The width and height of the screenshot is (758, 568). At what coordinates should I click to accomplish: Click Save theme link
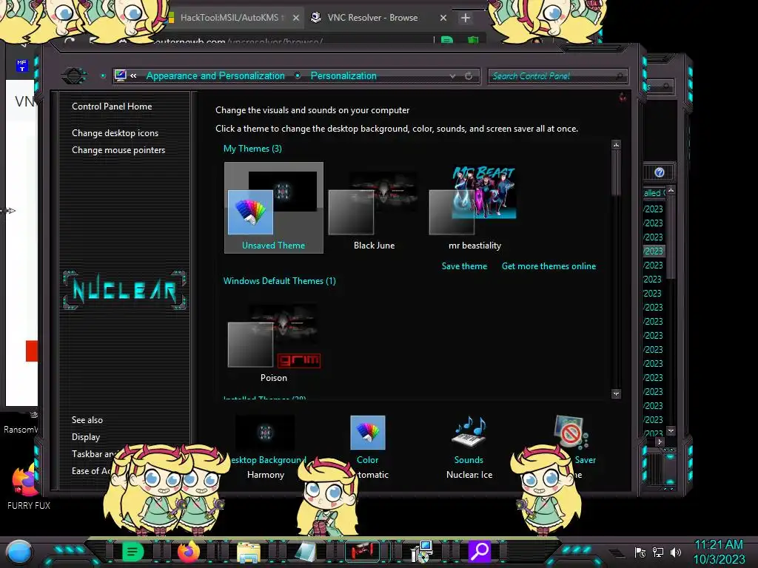(464, 266)
